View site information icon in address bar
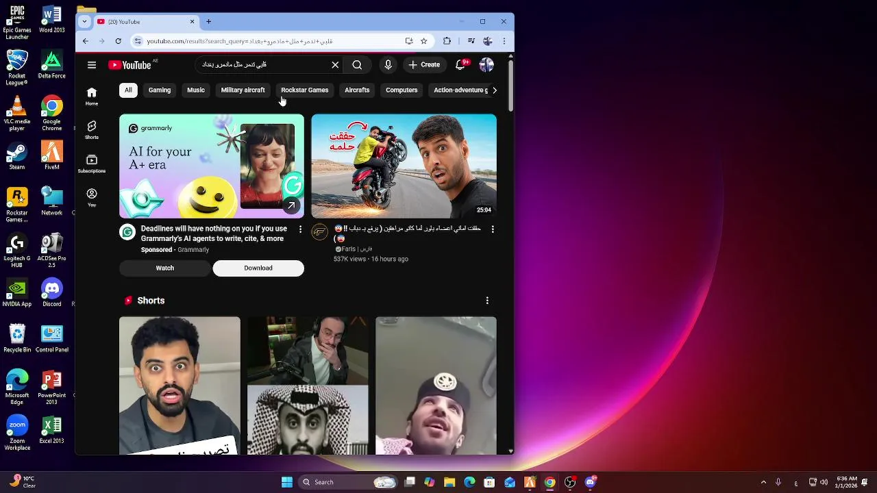 pos(138,41)
